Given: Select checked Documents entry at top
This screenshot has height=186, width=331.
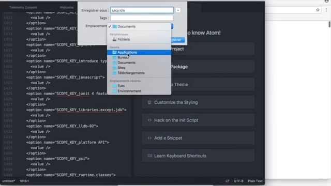Looking at the screenshot, I should 139,26.
